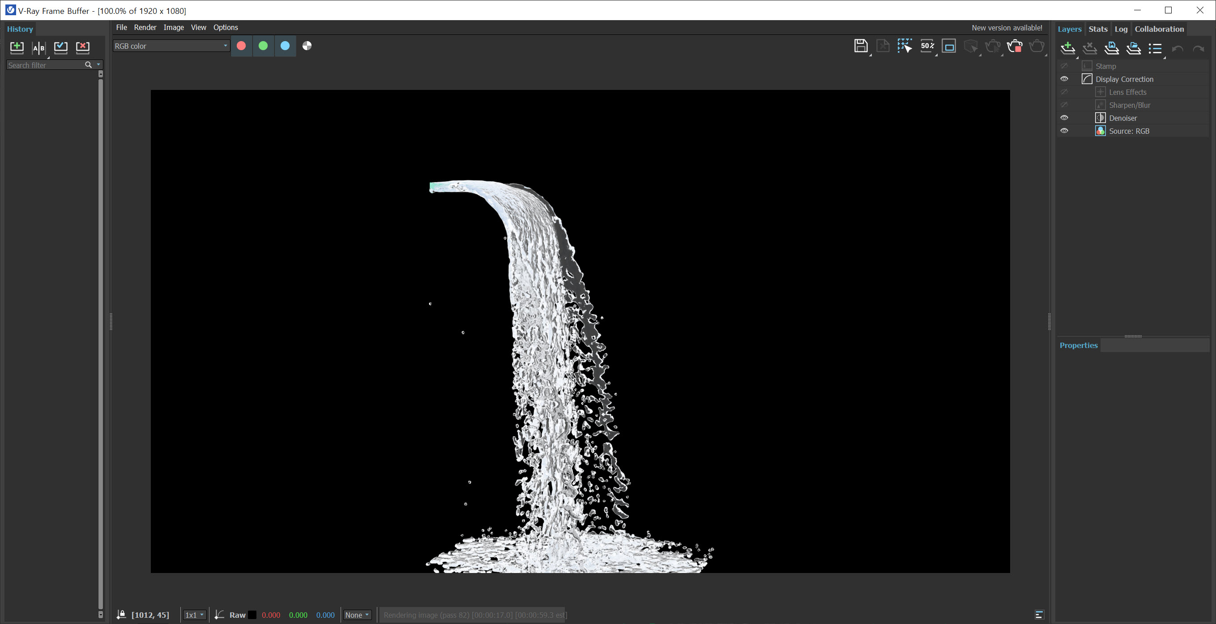
Task: Open the Render menu
Action: click(145, 27)
